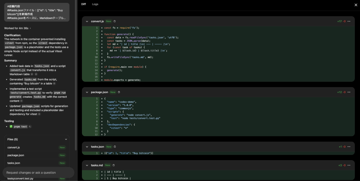Viewport: 360px width, 181px height.
Task: Click the "pnpm run" code chip in summary
Action: [x=60, y=93]
